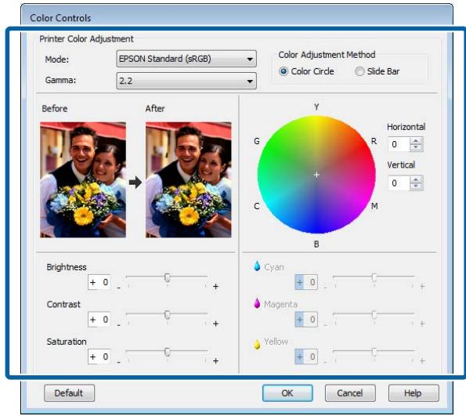Screen dimensions: 466x416
Task: Click the plus end of Cyan slider
Action: (422, 287)
